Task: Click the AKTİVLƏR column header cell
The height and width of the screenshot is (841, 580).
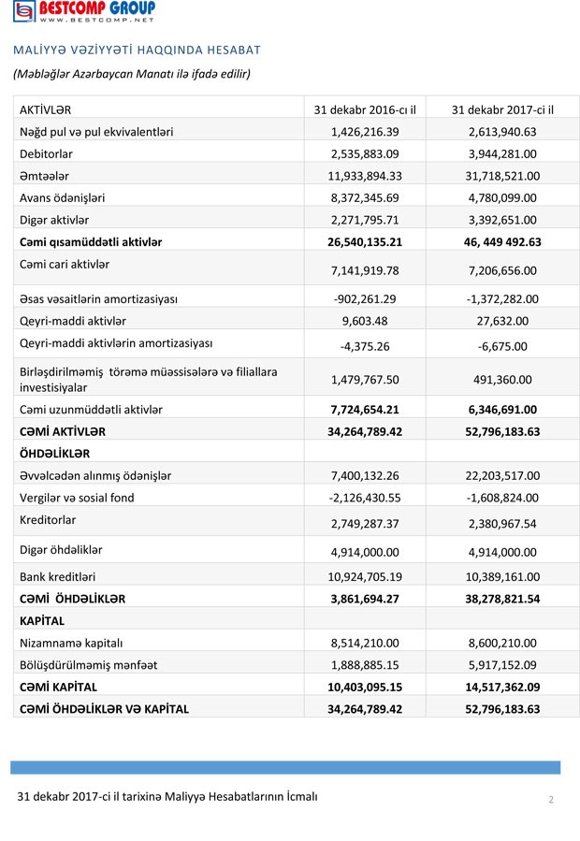Action: coord(46,109)
